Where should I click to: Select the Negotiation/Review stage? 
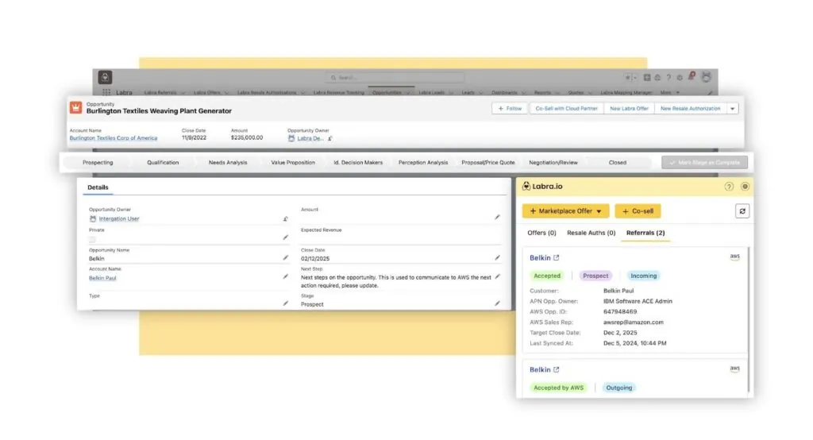click(x=553, y=162)
